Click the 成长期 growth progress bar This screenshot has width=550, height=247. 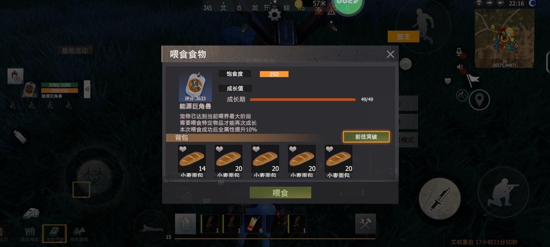(x=302, y=99)
